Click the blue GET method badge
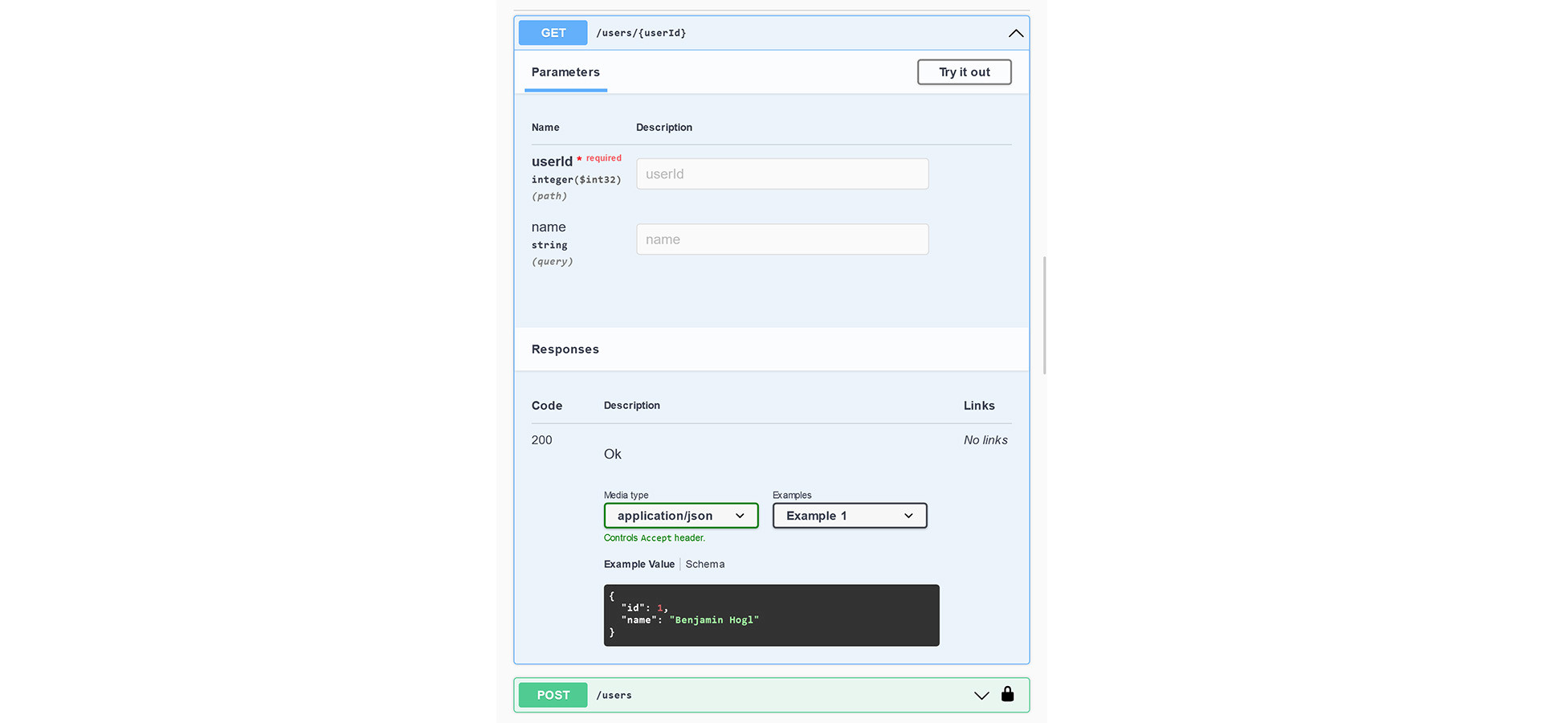 pos(553,33)
